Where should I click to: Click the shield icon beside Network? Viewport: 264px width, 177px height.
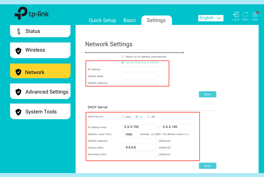point(18,72)
